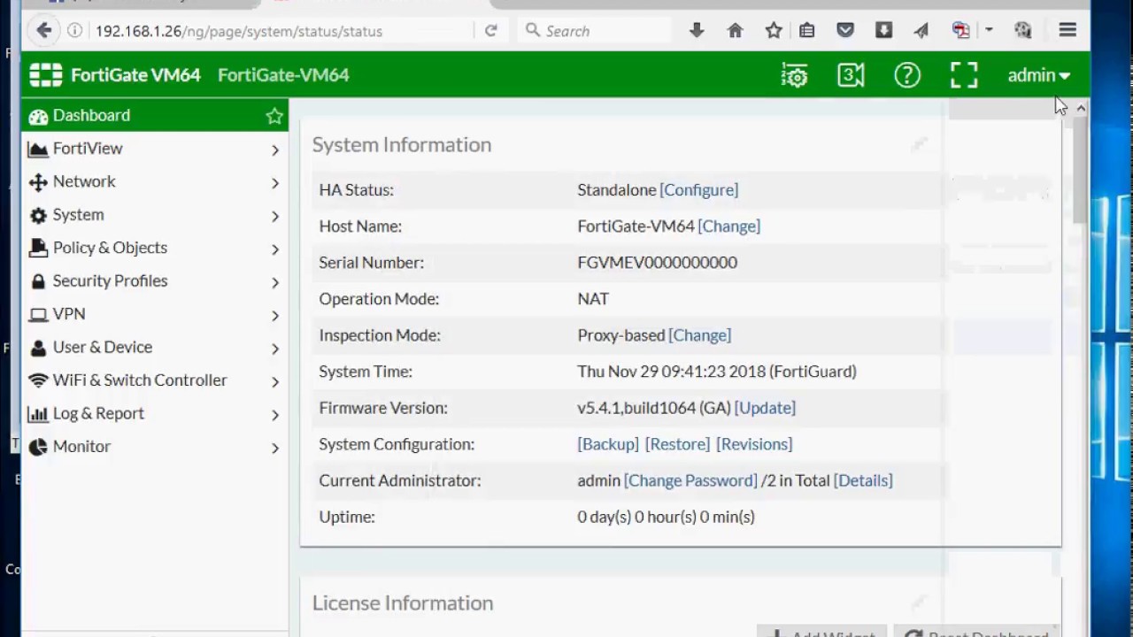1133x637 pixels.
Task: Click the CLI console gear icon
Action: click(795, 75)
